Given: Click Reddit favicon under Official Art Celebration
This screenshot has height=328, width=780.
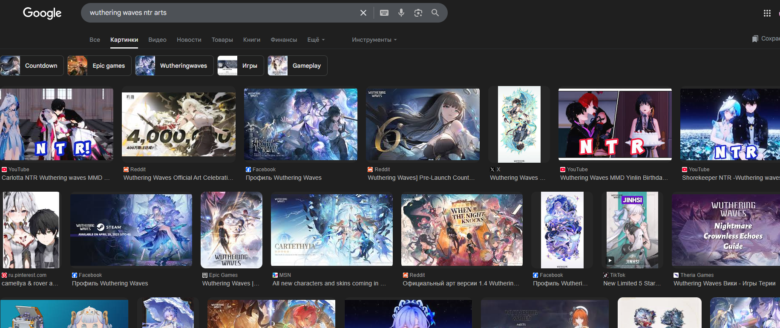Looking at the screenshot, I should 126,170.
